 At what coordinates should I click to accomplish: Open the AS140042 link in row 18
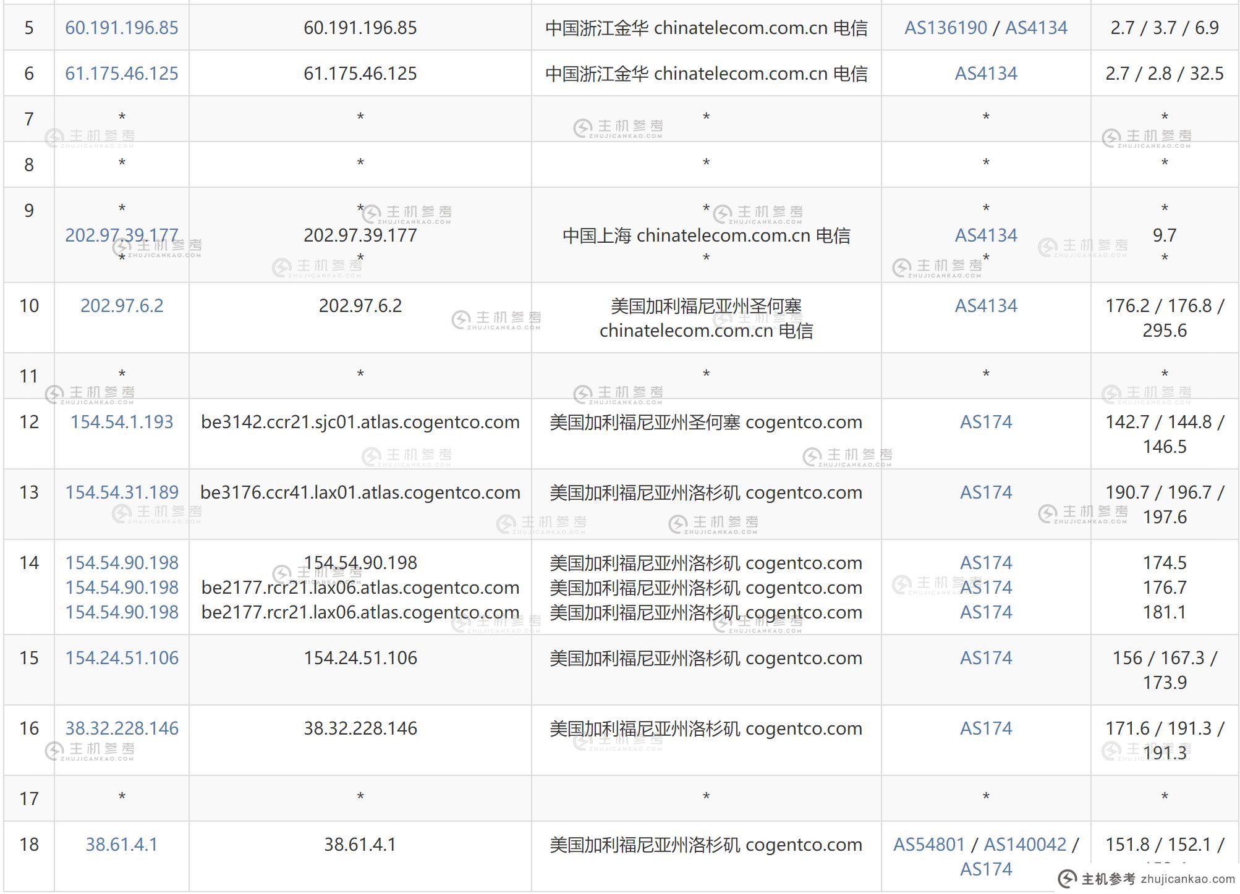(x=1025, y=845)
